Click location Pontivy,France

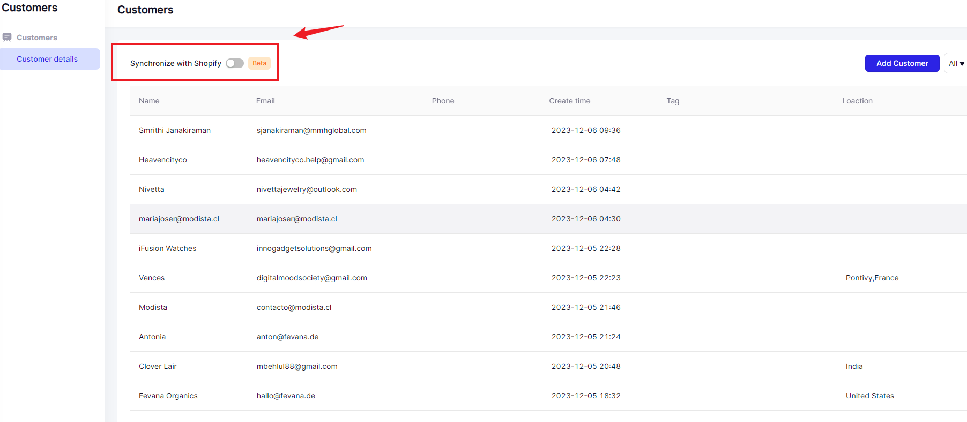pos(872,278)
